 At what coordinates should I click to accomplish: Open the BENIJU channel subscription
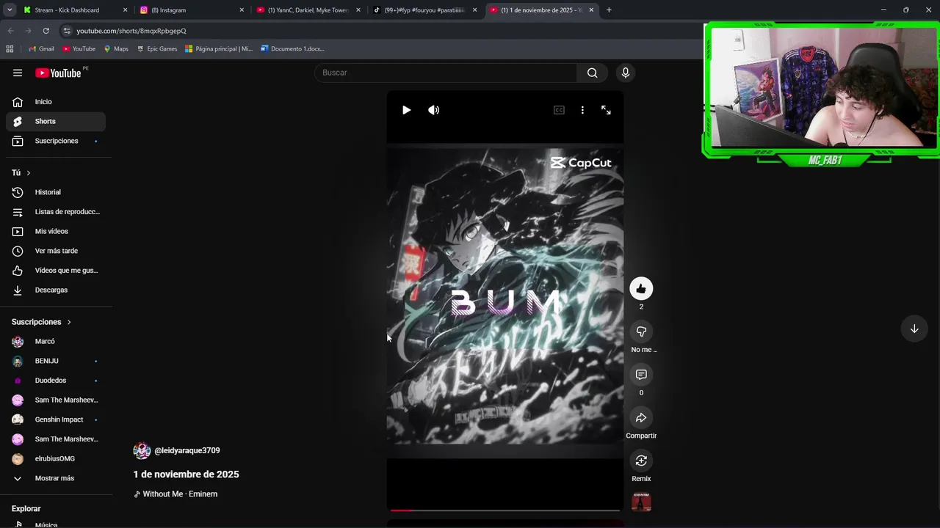click(56, 361)
